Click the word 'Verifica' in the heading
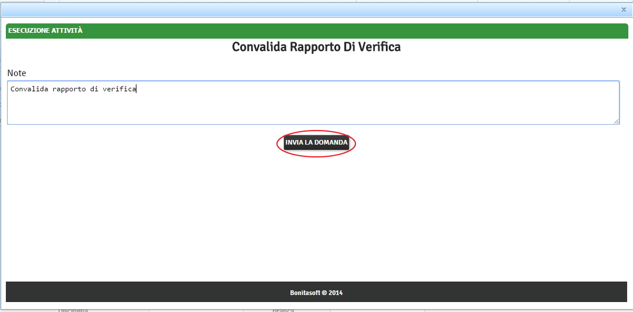Screen dimensions: 633x312 (x=381, y=47)
